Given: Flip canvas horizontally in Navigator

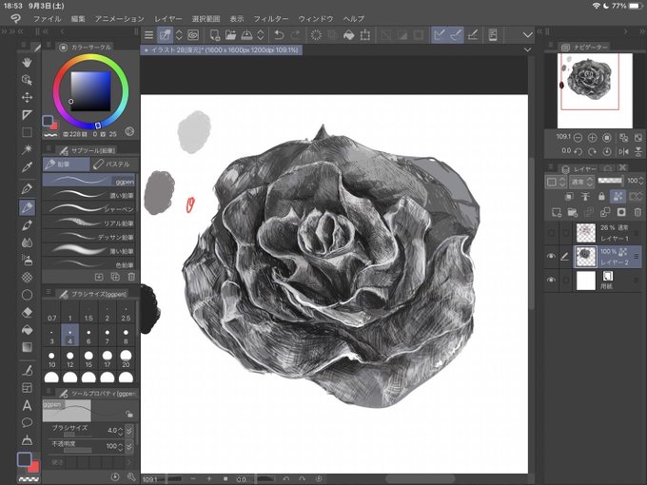Looking at the screenshot, I should point(624,151).
